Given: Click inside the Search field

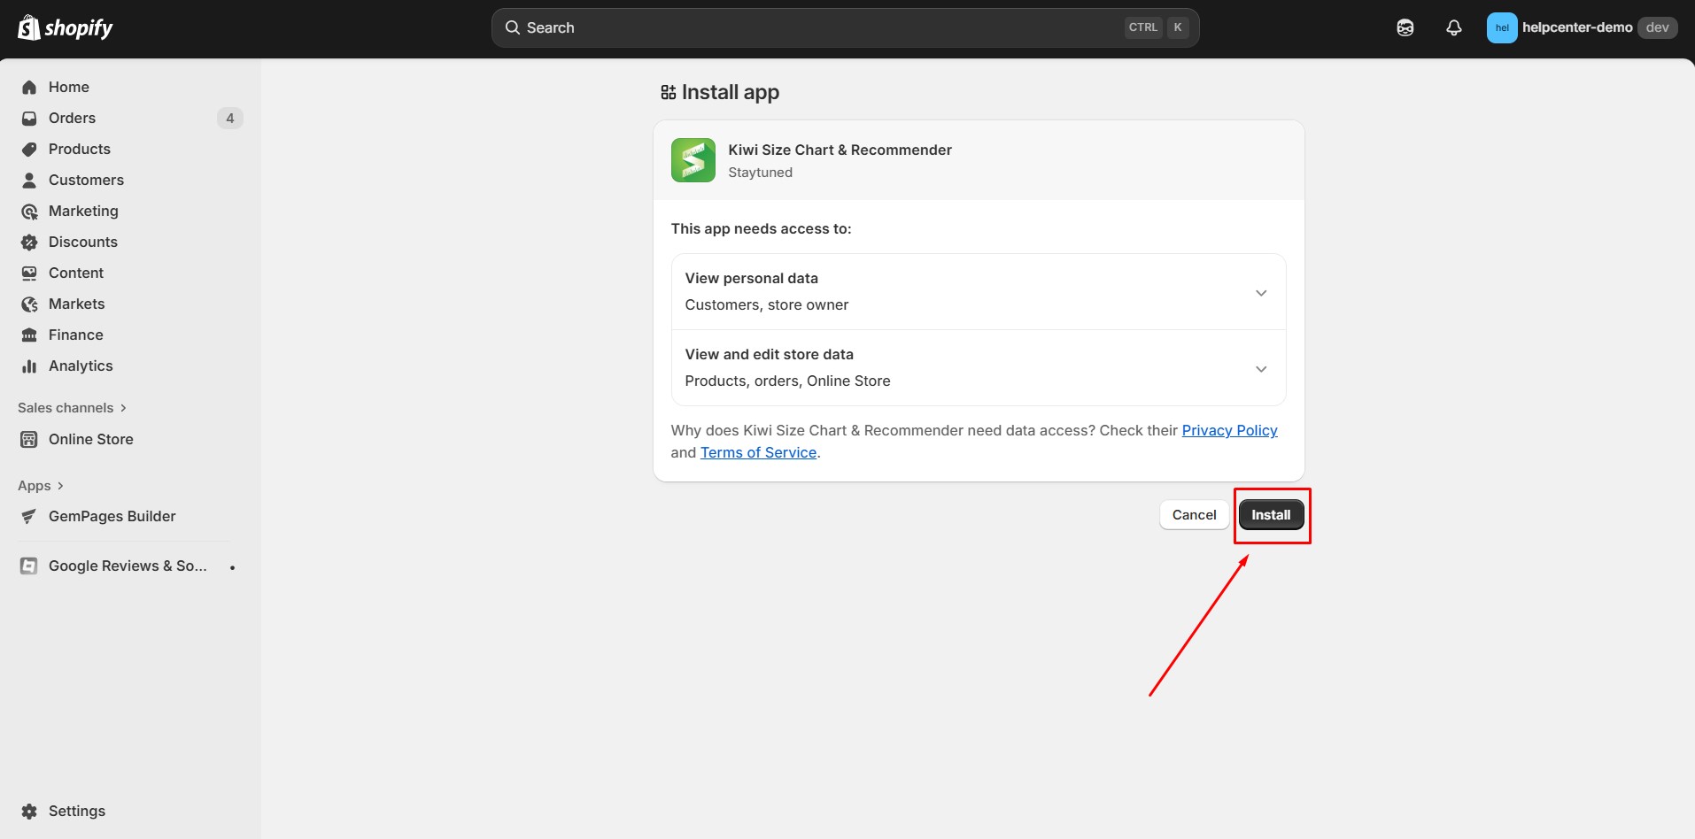Looking at the screenshot, I should coord(797,27).
